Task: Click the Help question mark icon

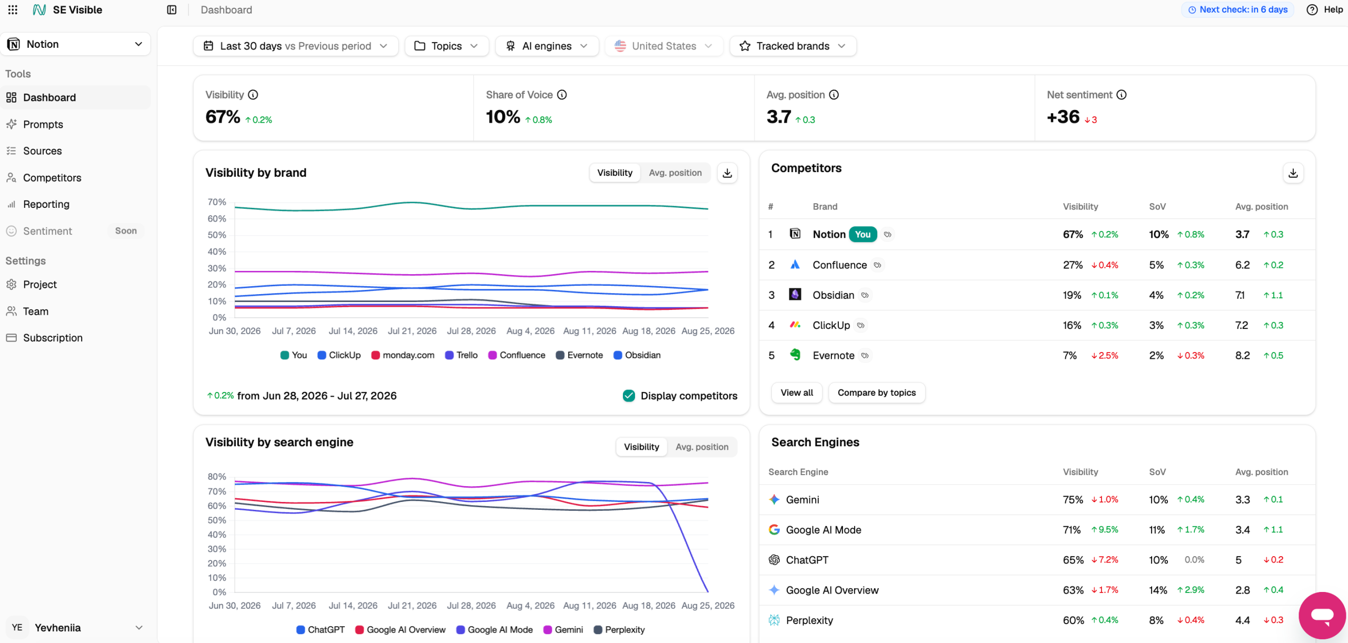Action: [1312, 9]
